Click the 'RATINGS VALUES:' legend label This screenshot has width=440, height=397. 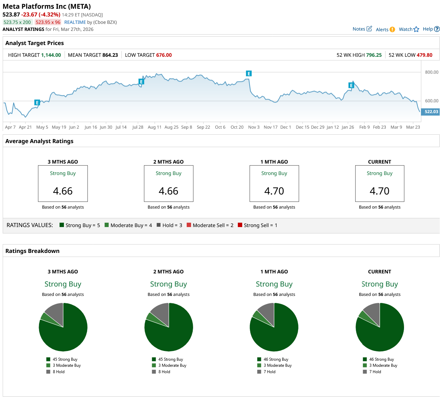pyautogui.click(x=30, y=225)
